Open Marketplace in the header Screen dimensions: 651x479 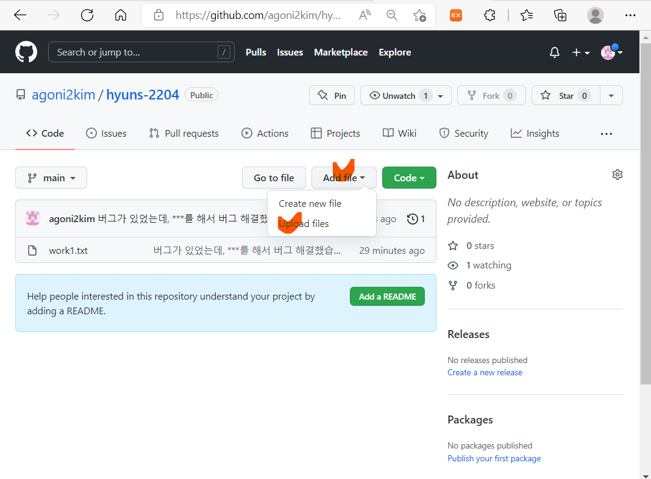pyautogui.click(x=341, y=52)
